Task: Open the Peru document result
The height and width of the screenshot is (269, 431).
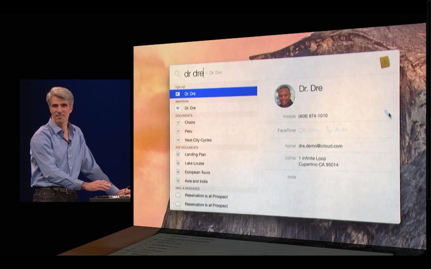Action: [x=188, y=131]
